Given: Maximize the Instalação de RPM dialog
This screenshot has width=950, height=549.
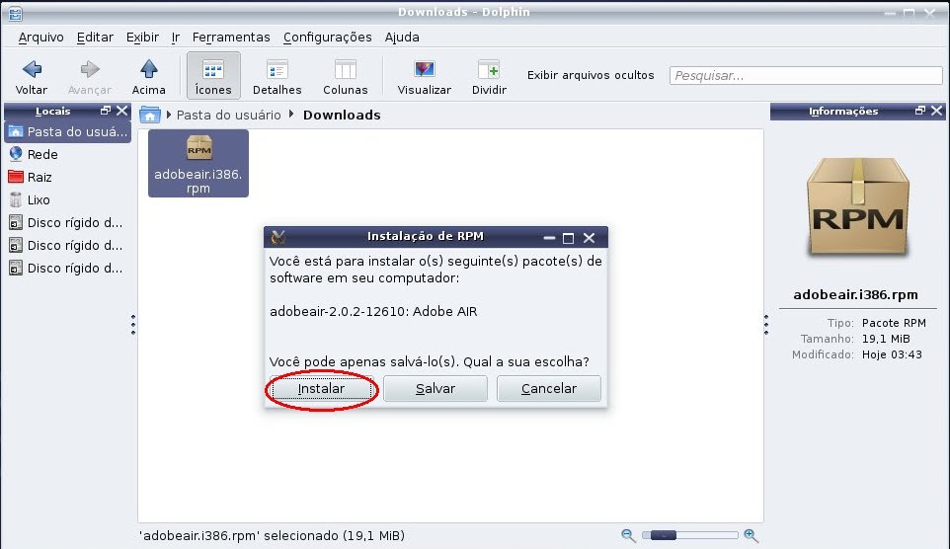Looking at the screenshot, I should [568, 238].
